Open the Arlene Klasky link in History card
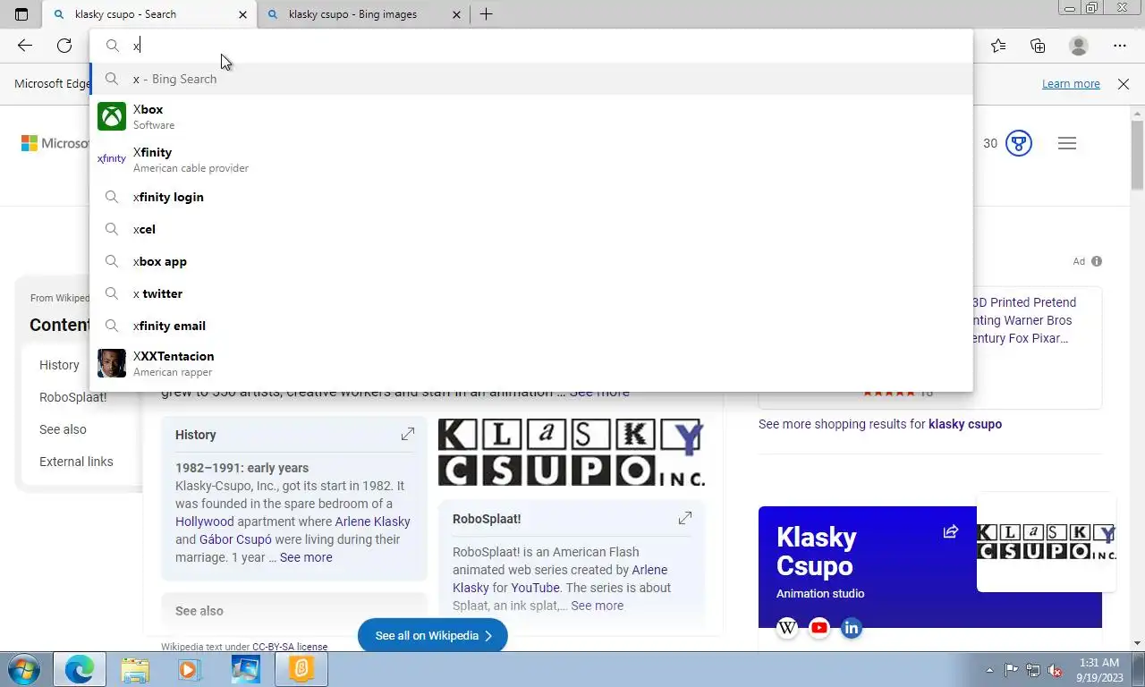Image resolution: width=1145 pixels, height=687 pixels. point(372,522)
